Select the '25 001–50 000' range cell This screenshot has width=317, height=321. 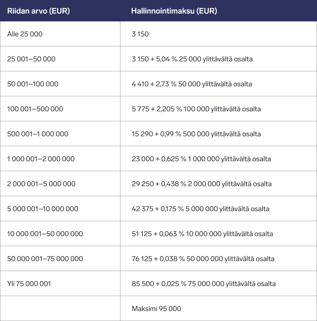point(31,59)
